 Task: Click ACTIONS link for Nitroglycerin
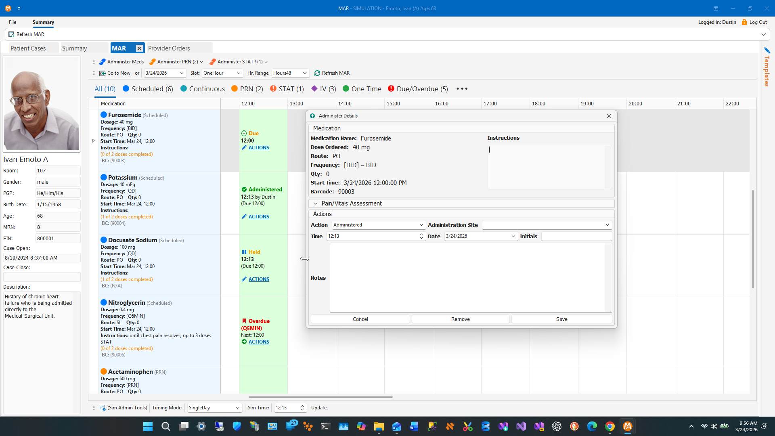tap(259, 342)
